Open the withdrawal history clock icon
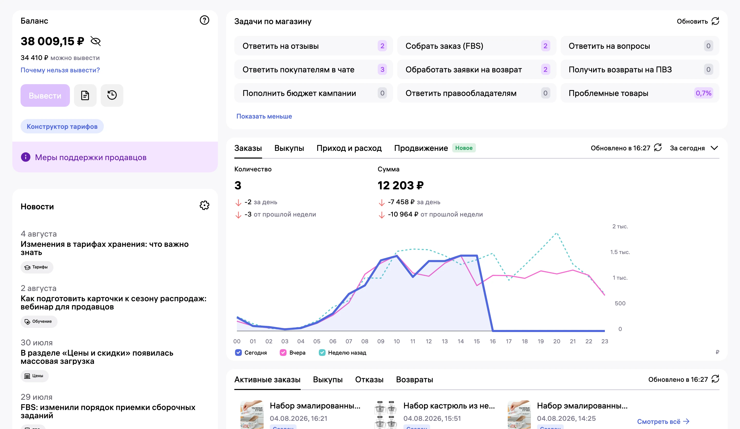The image size is (740, 429). click(x=112, y=95)
